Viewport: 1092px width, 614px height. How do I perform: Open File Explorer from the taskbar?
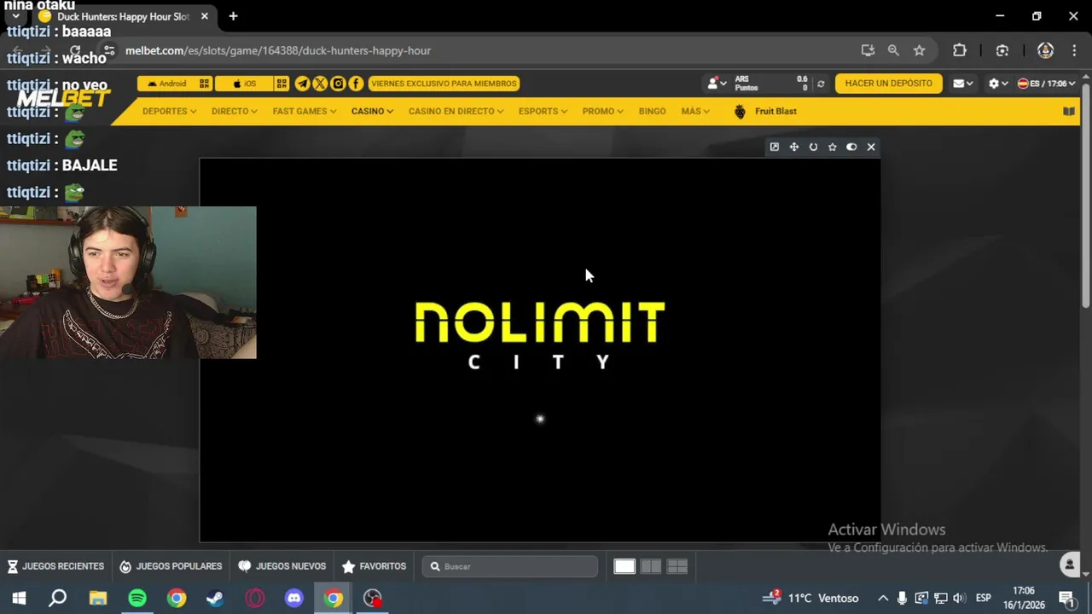pos(98,598)
